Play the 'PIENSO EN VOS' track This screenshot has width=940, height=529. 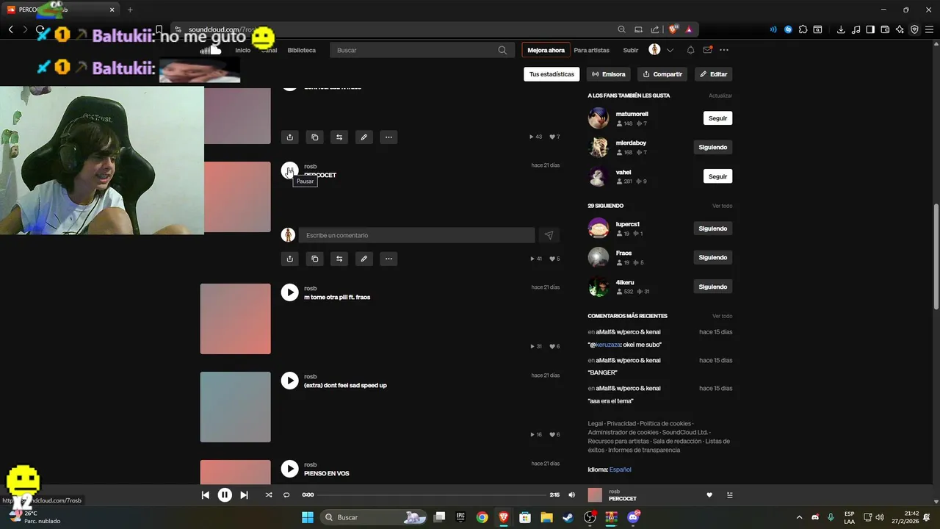[289, 469]
